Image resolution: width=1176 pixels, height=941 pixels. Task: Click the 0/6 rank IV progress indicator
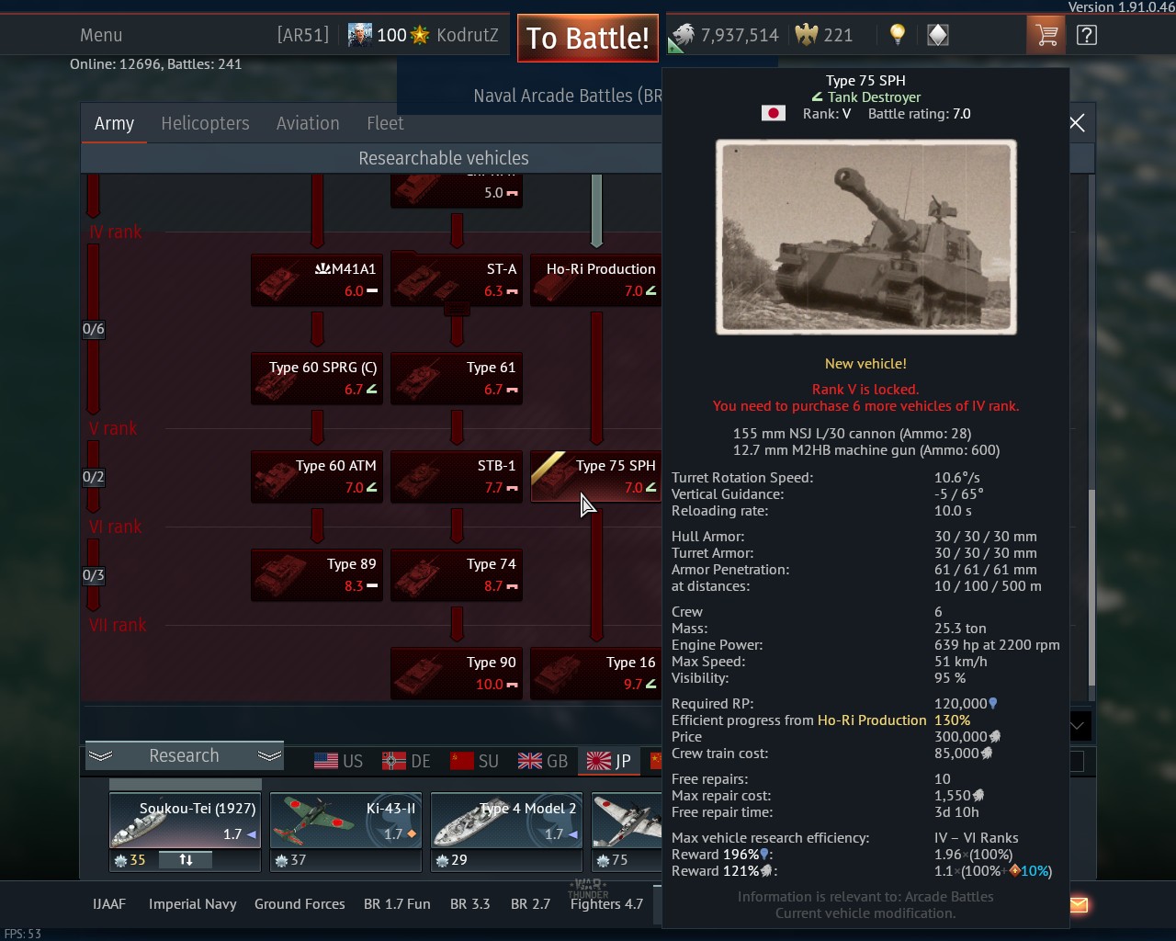pos(94,329)
